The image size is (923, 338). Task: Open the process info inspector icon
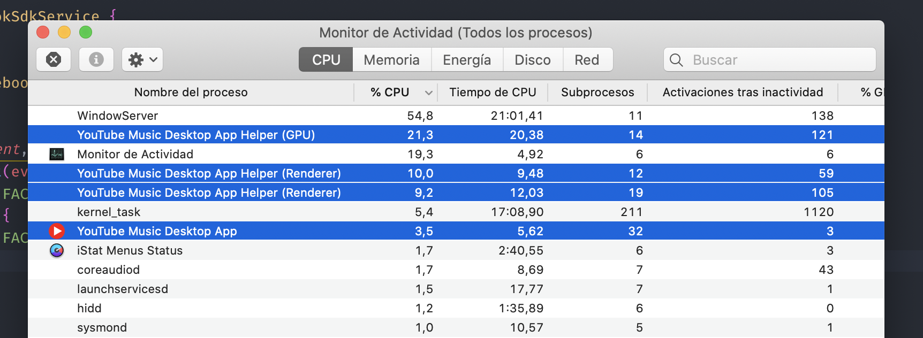point(96,59)
